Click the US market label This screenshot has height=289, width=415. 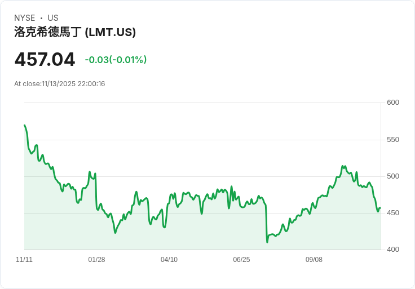53,18
